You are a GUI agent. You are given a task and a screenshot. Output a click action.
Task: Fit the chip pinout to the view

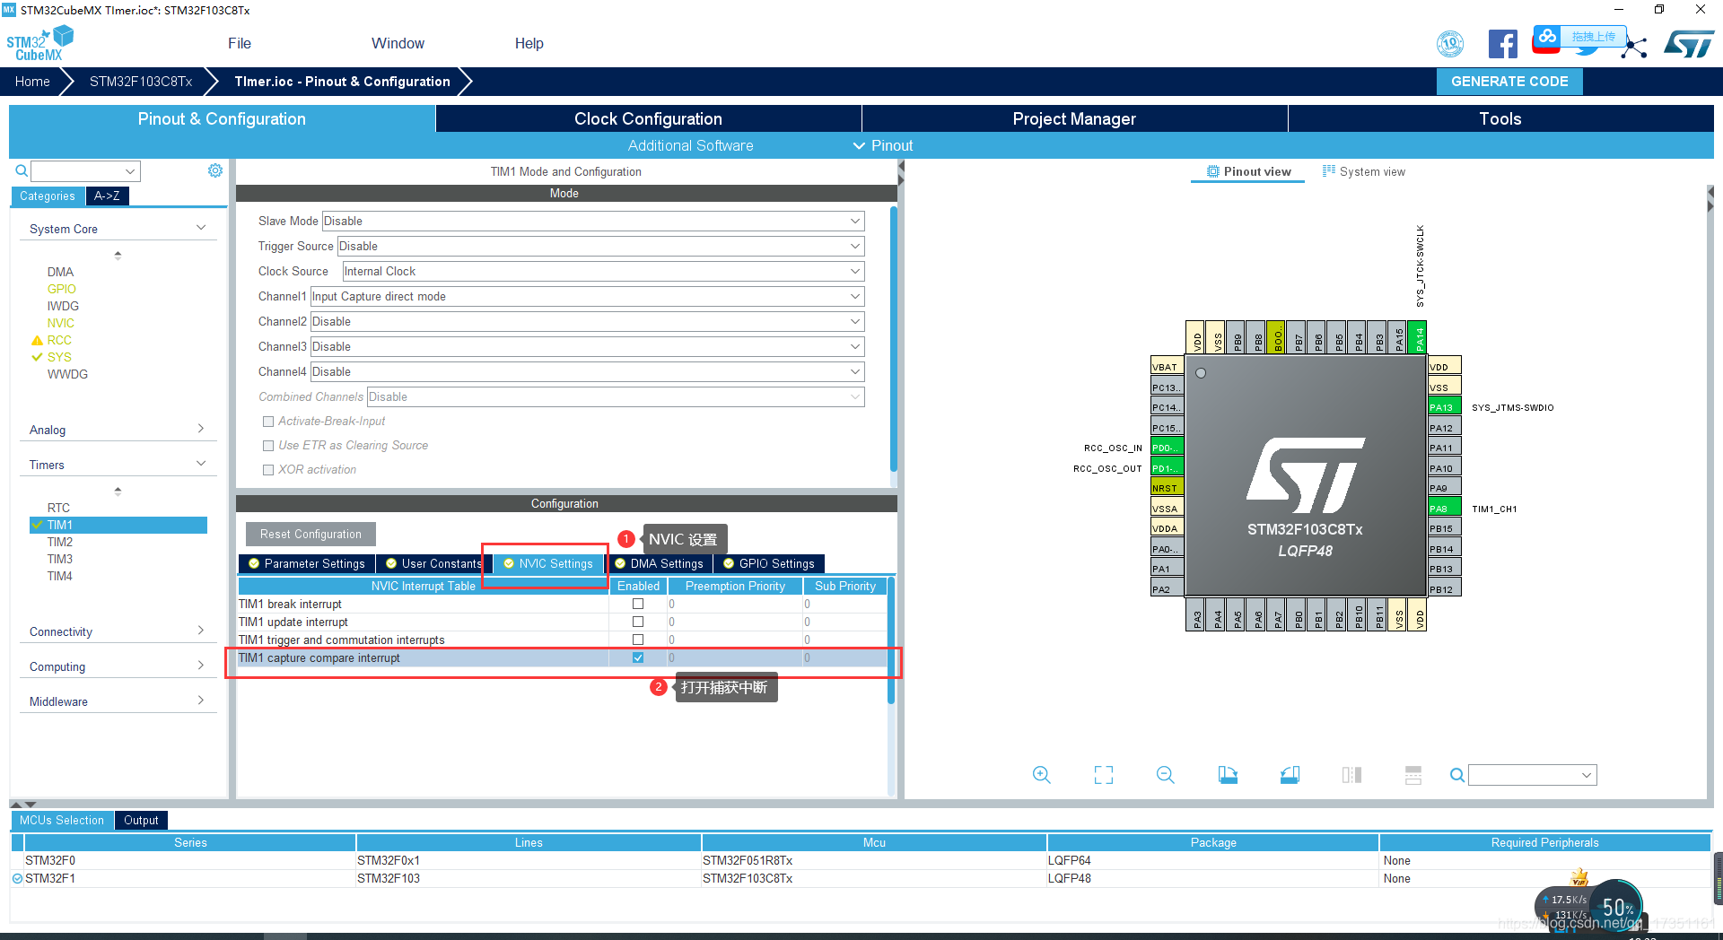tap(1104, 775)
